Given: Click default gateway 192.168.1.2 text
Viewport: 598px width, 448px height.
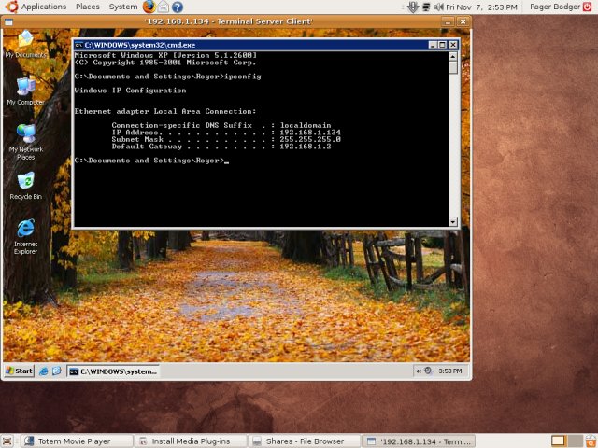Looking at the screenshot, I should 306,147.
